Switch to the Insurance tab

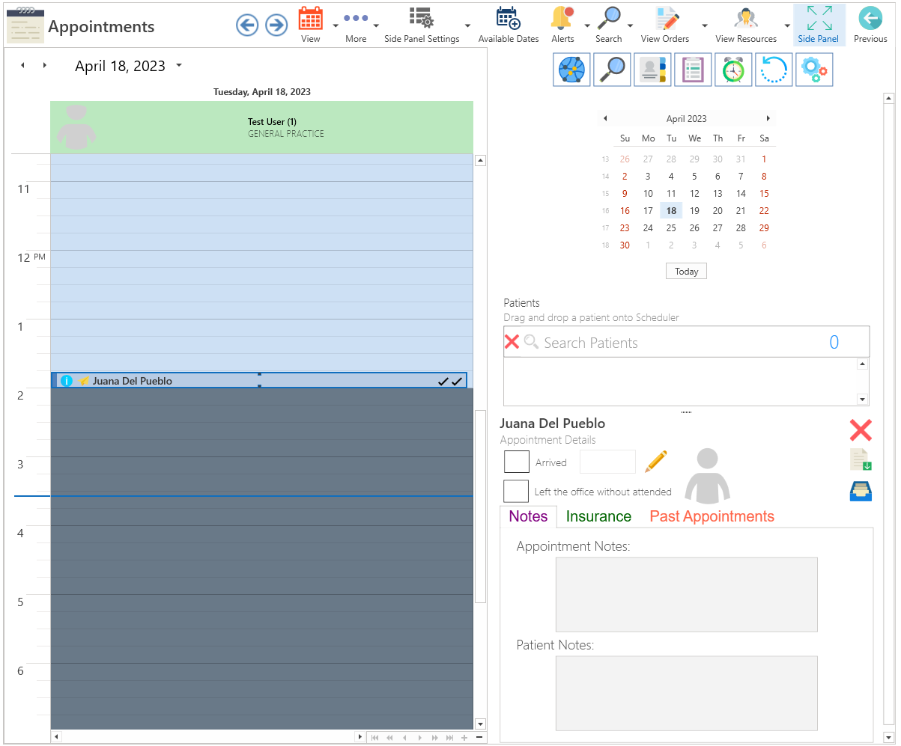(x=598, y=516)
